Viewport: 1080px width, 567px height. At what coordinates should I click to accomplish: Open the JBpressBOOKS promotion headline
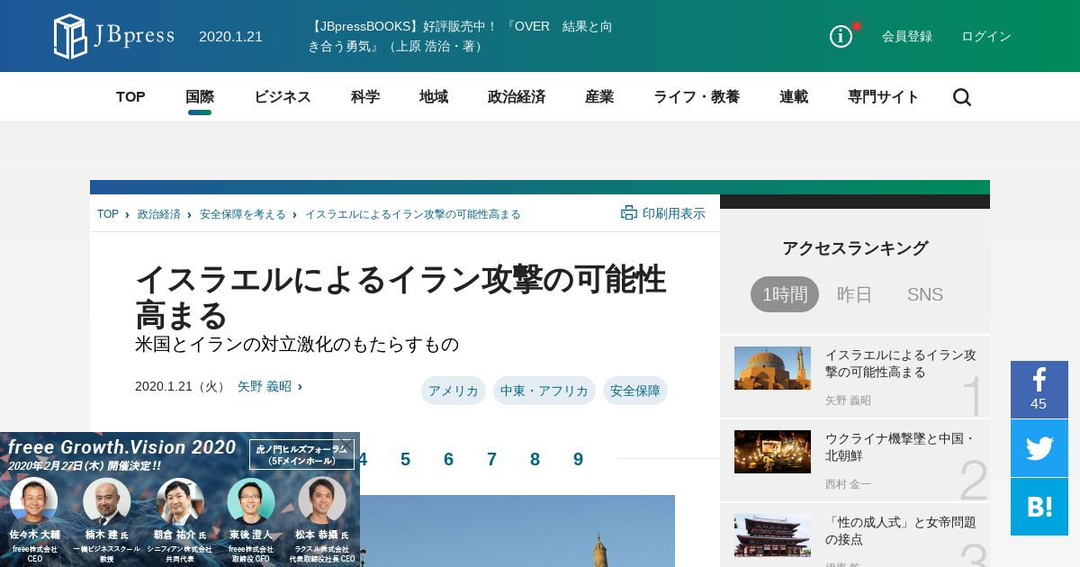pyautogui.click(x=460, y=36)
